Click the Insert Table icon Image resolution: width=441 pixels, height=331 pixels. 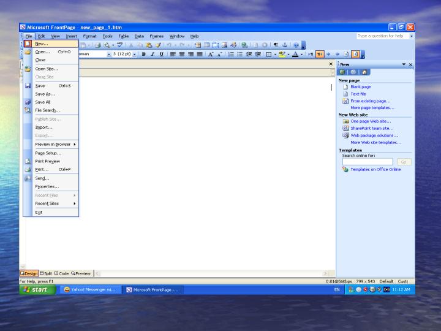[207, 45]
